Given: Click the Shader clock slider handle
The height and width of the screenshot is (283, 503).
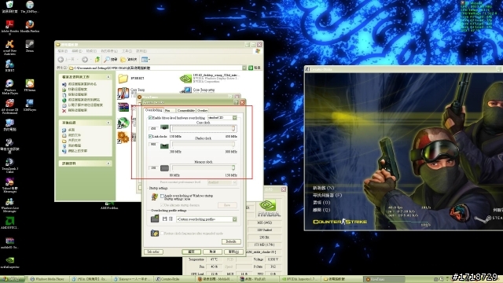Looking at the screenshot, I should pyautogui.click(x=233, y=145).
